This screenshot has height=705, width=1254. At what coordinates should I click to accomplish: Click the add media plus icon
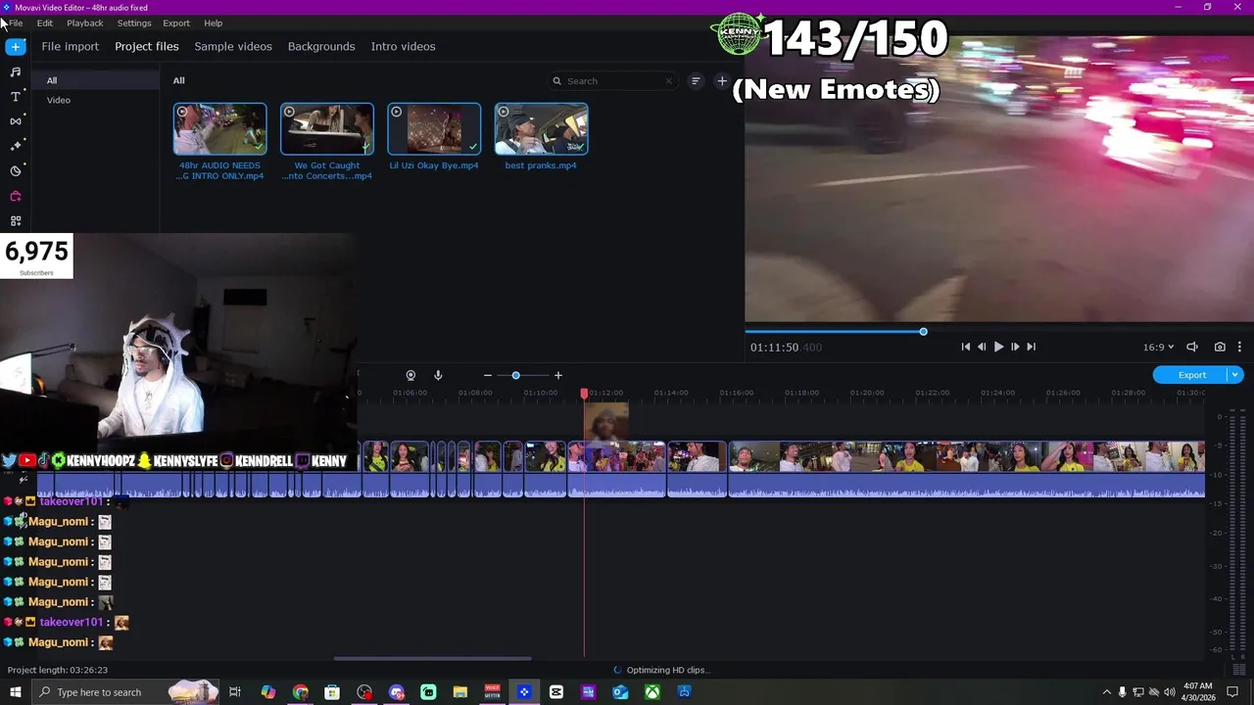722,81
